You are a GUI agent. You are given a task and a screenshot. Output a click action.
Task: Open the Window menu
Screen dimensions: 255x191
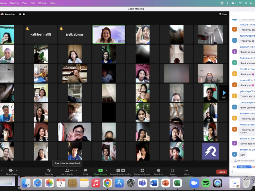[x=42, y=3]
